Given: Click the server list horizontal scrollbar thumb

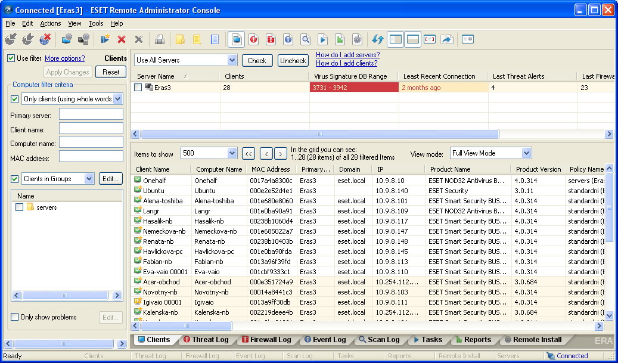Looking at the screenshot, I should [x=319, y=134].
